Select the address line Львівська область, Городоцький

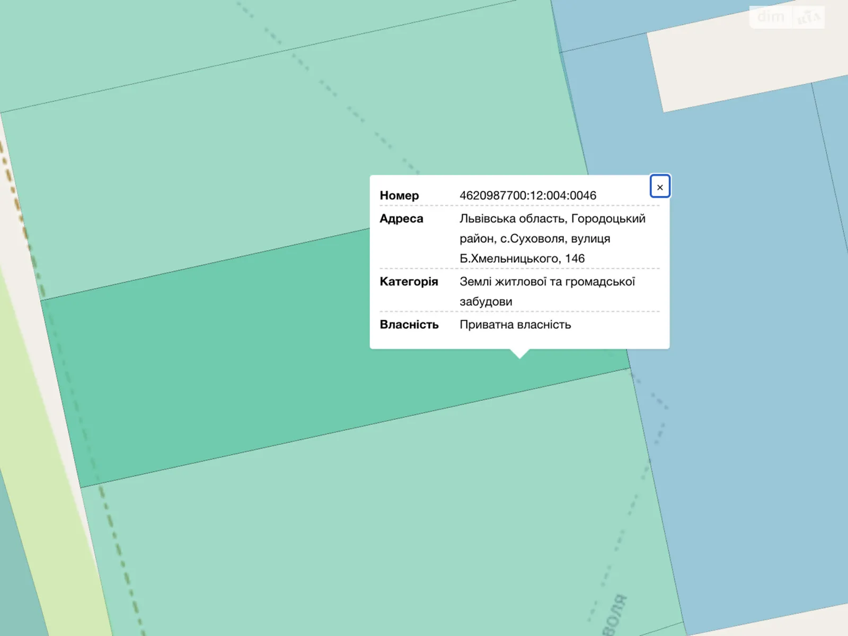(x=552, y=218)
